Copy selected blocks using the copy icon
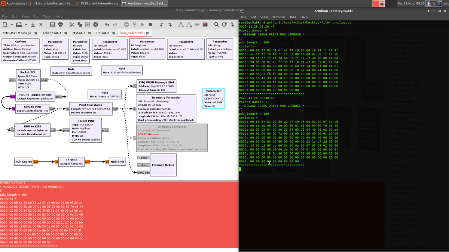Viewport: 449px width, 252px height. coord(80,24)
